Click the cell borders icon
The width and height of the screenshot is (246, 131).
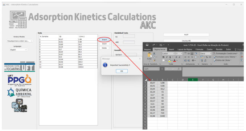click(x=164, y=61)
